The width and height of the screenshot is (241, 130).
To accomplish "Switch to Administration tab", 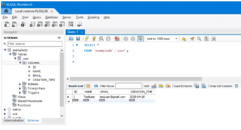I will point(14,120).
